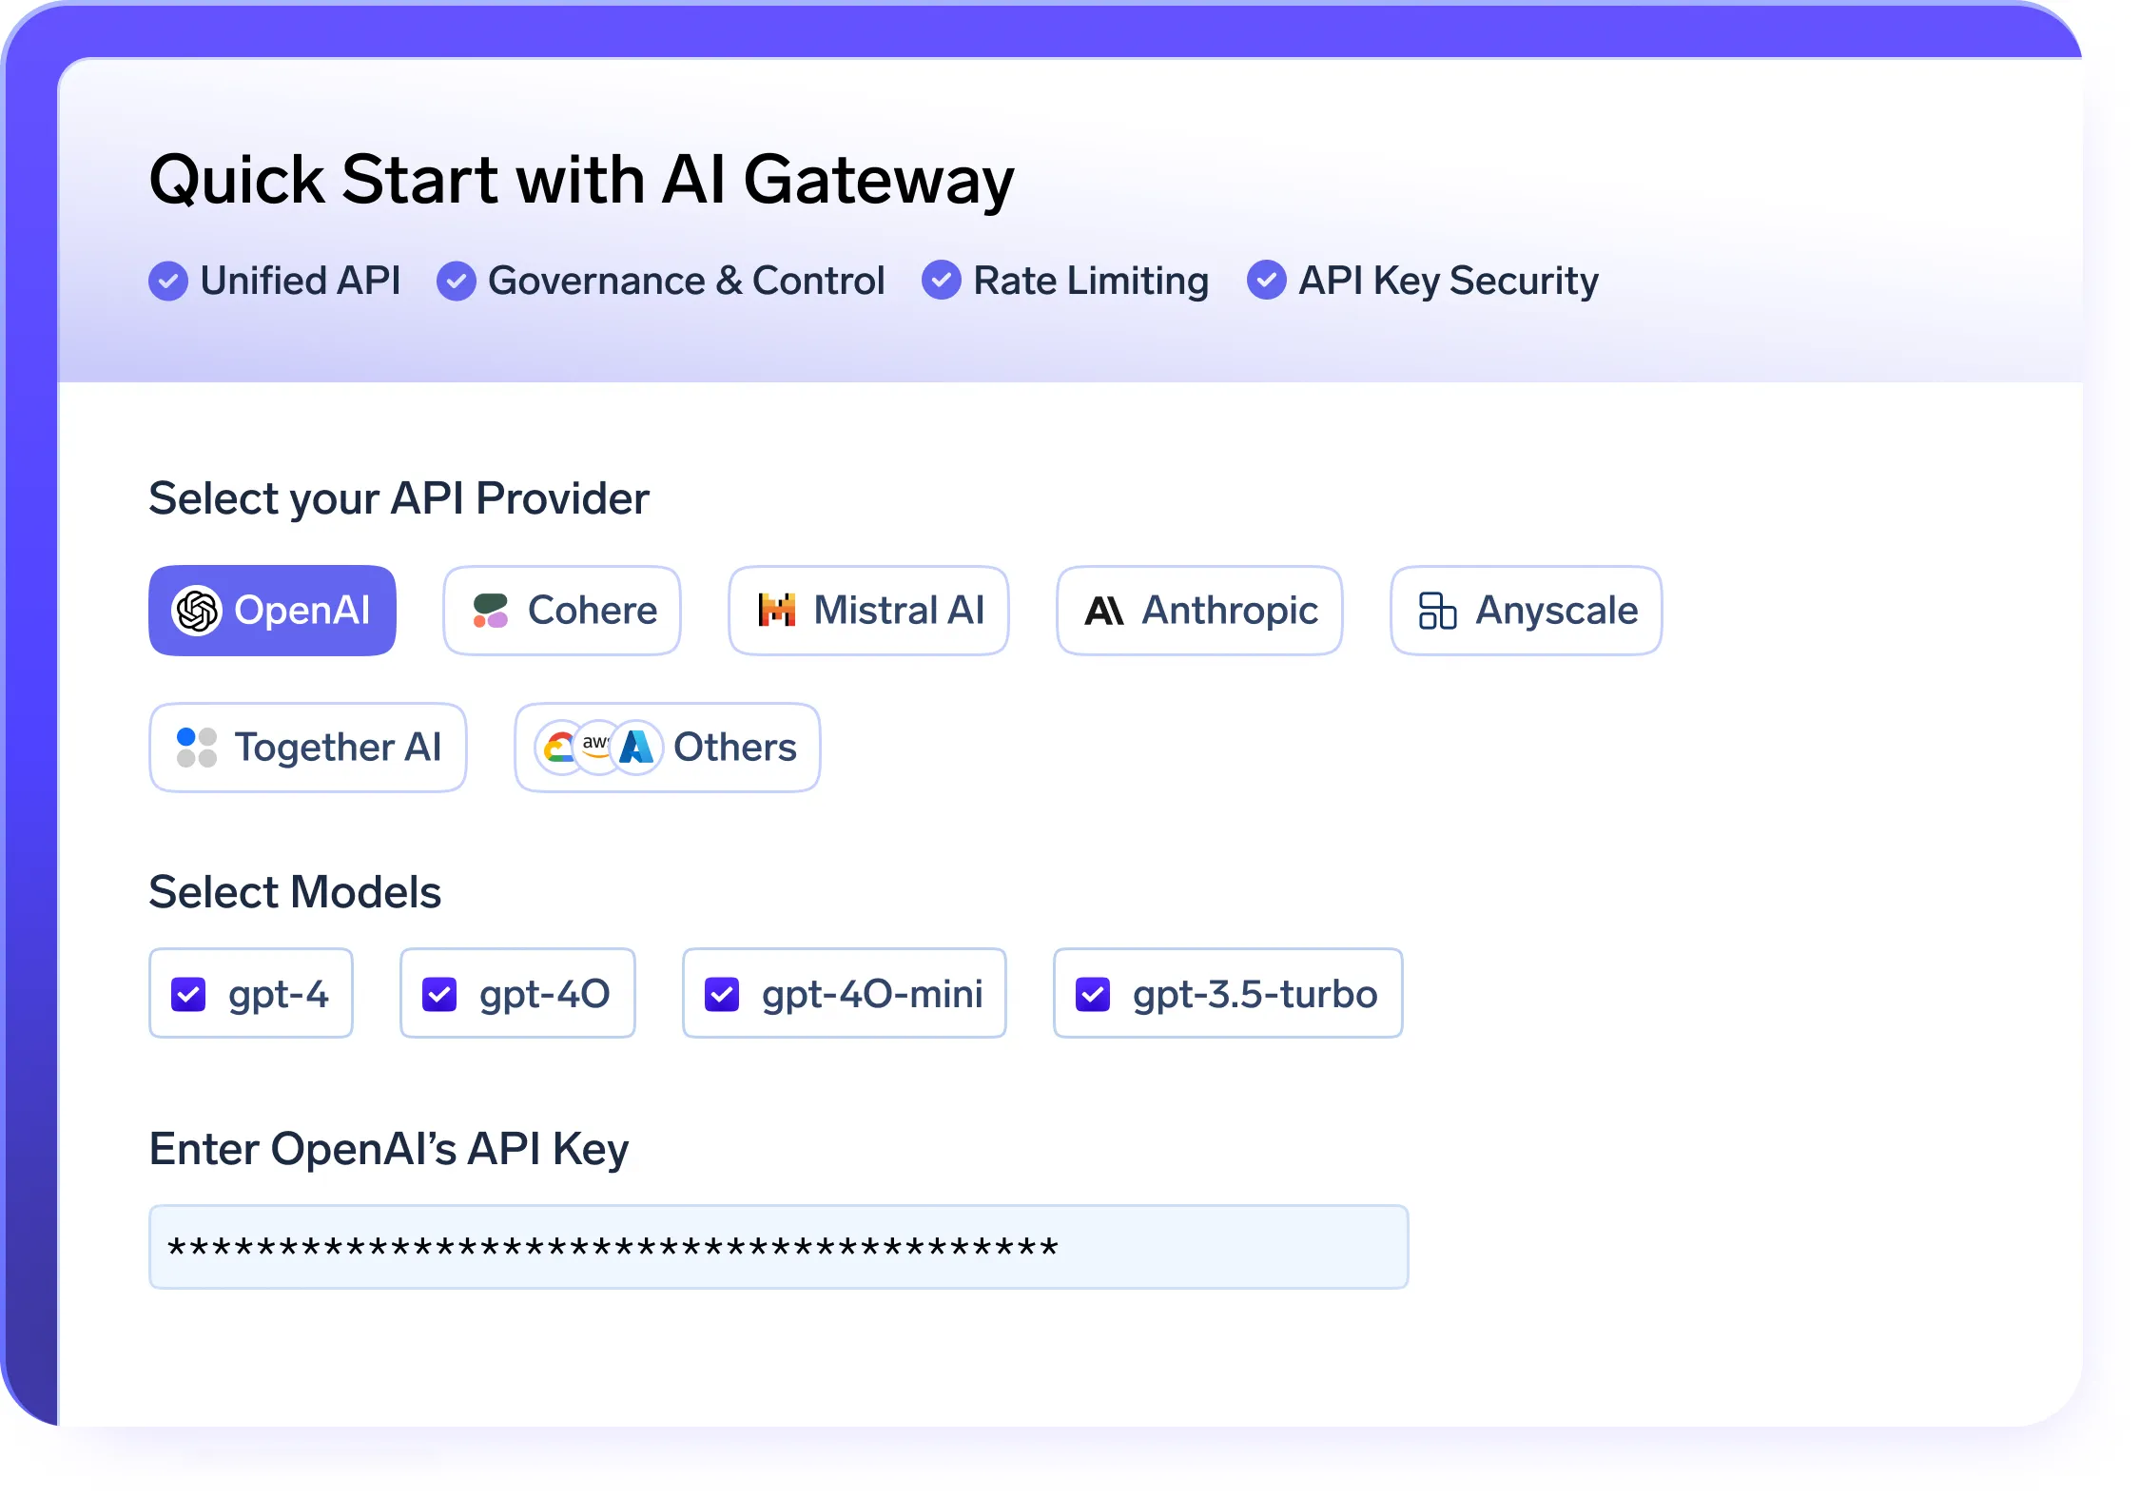This screenshot has width=2140, height=1498.
Task: Click the masked OpenAI API key field
Action: point(779,1247)
